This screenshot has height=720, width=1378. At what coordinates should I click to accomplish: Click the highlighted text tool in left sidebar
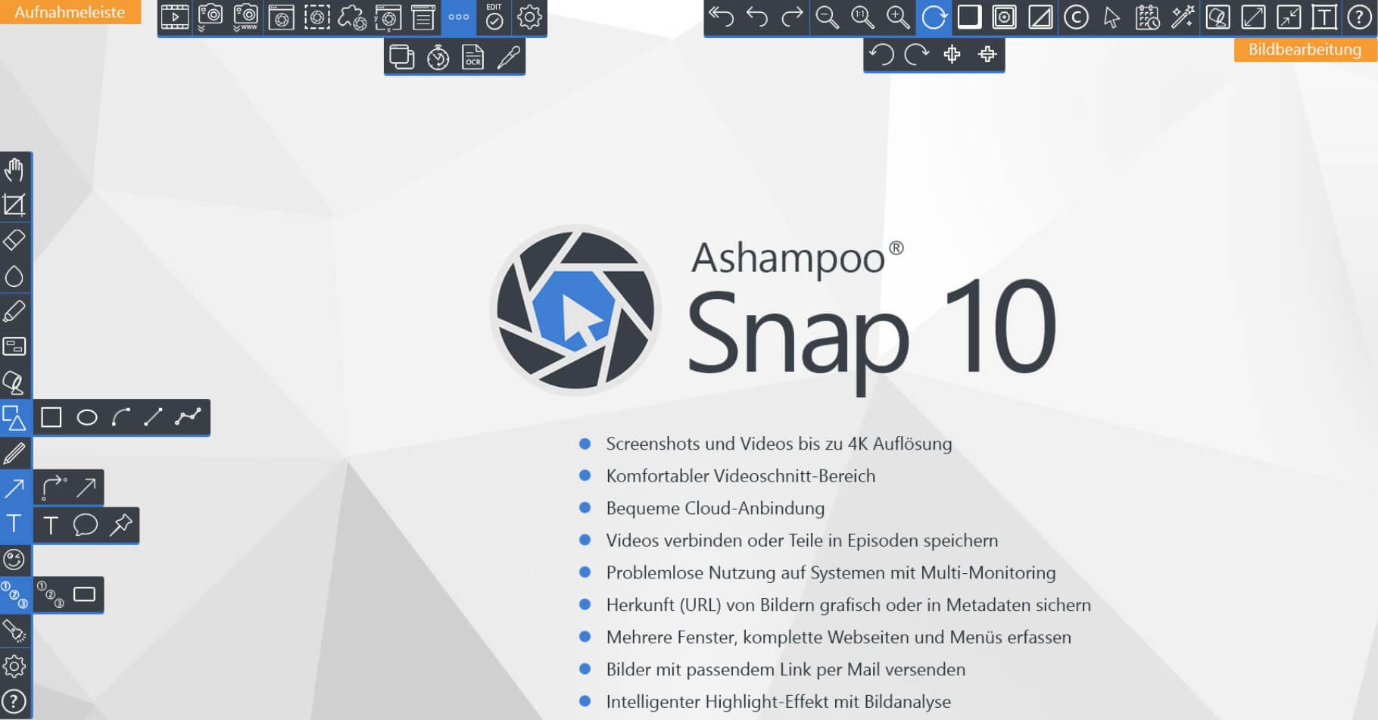tap(14, 524)
